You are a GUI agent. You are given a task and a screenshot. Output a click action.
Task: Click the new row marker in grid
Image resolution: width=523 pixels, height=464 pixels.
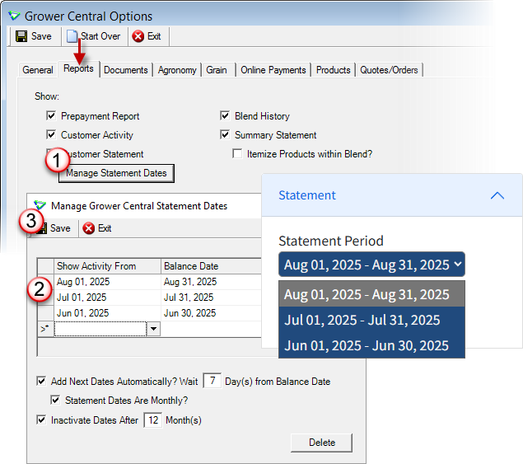point(45,329)
